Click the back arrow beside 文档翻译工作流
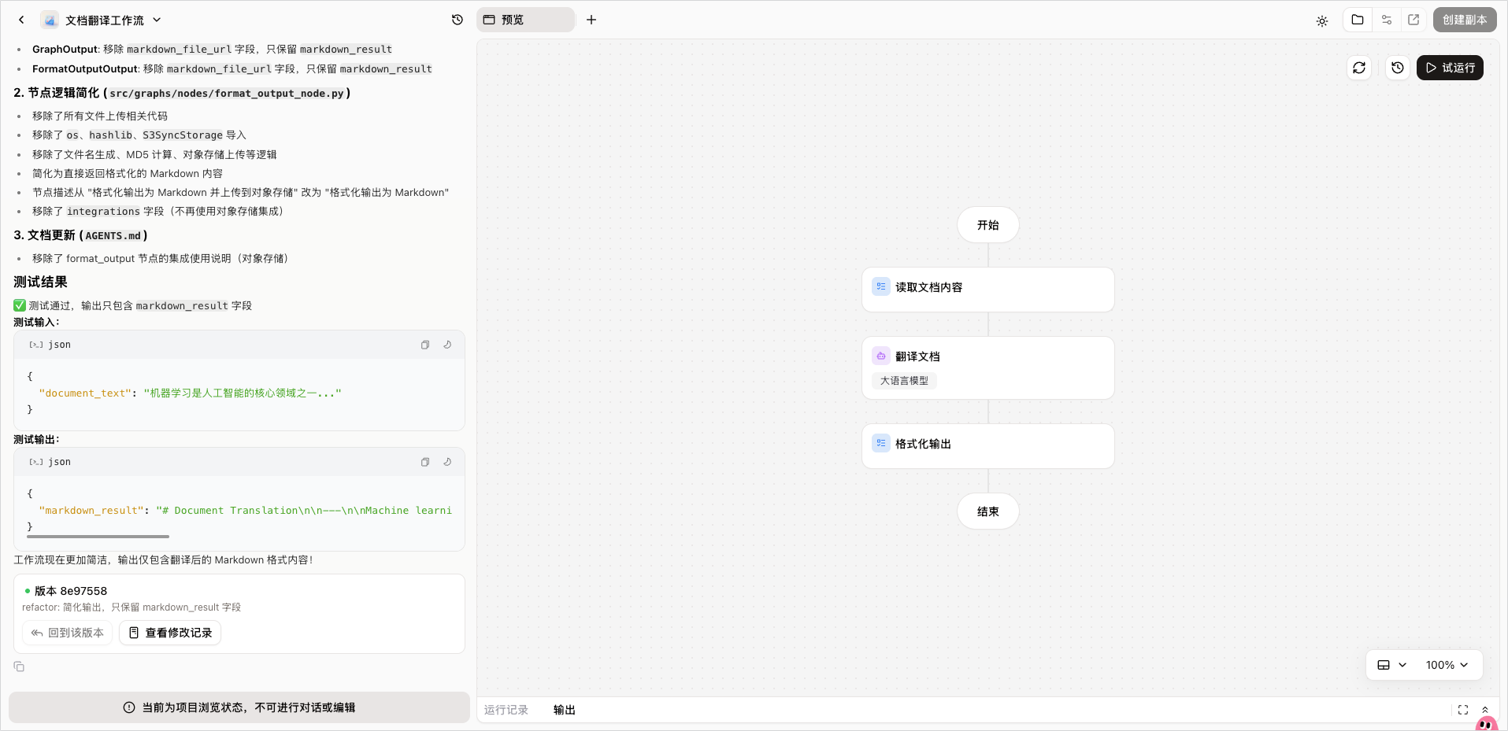Image resolution: width=1508 pixels, height=731 pixels. 21,20
